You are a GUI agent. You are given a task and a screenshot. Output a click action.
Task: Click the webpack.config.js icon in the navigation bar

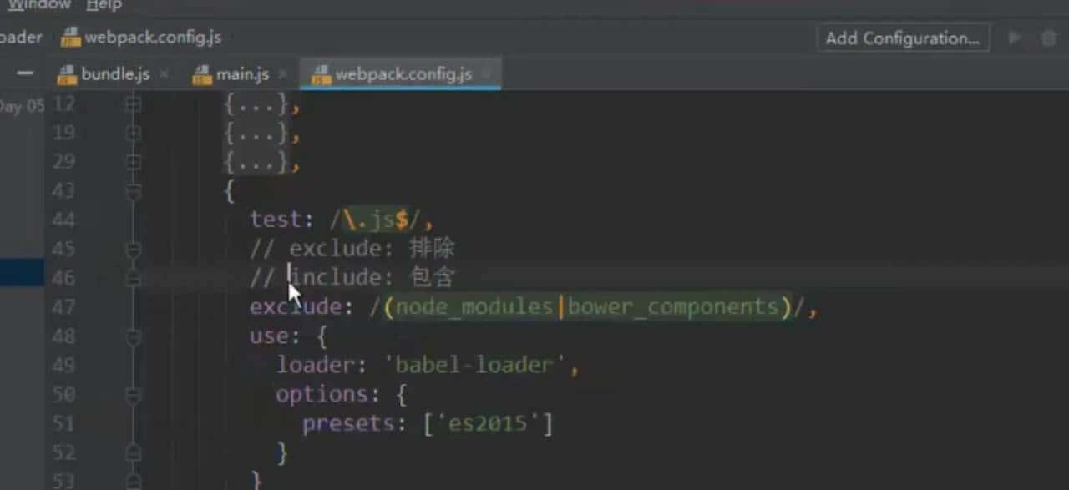71,37
